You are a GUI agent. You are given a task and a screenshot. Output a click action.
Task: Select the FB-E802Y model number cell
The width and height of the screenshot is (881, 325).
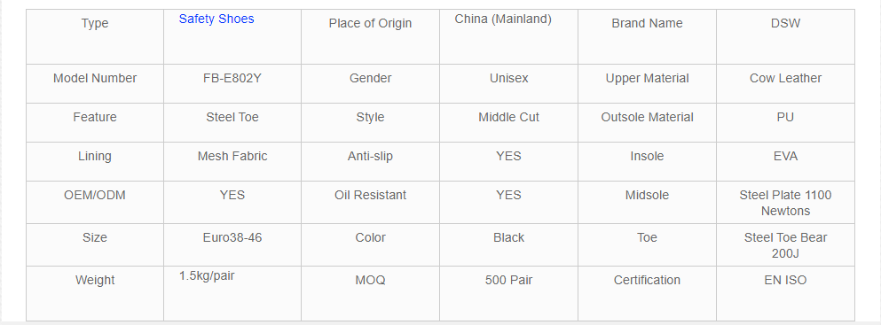point(232,83)
